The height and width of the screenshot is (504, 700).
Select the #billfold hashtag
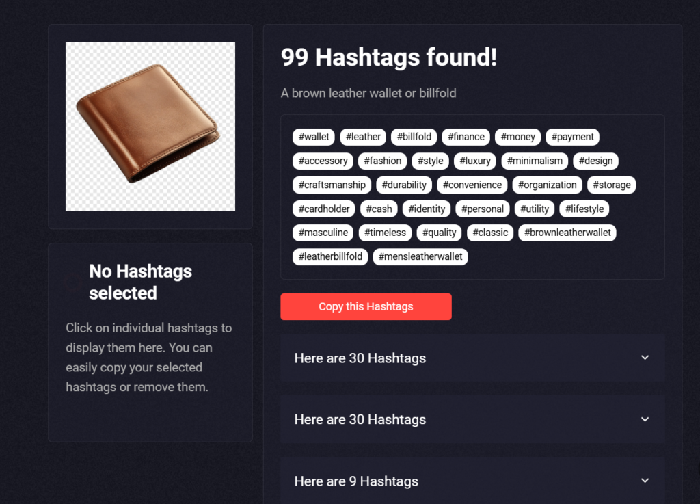414,137
